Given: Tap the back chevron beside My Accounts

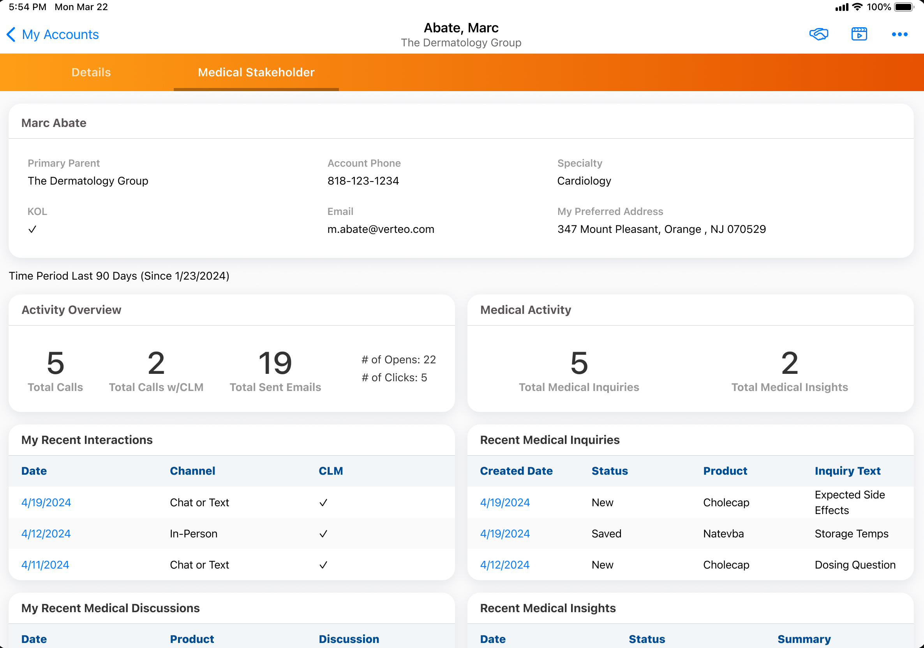Looking at the screenshot, I should pyautogui.click(x=11, y=35).
